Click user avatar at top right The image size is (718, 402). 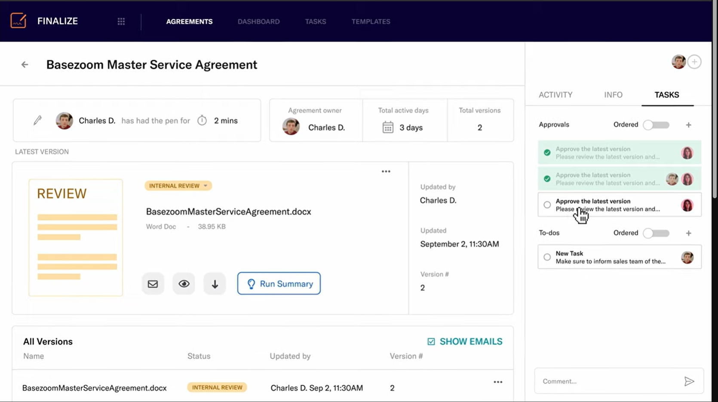[x=679, y=62]
